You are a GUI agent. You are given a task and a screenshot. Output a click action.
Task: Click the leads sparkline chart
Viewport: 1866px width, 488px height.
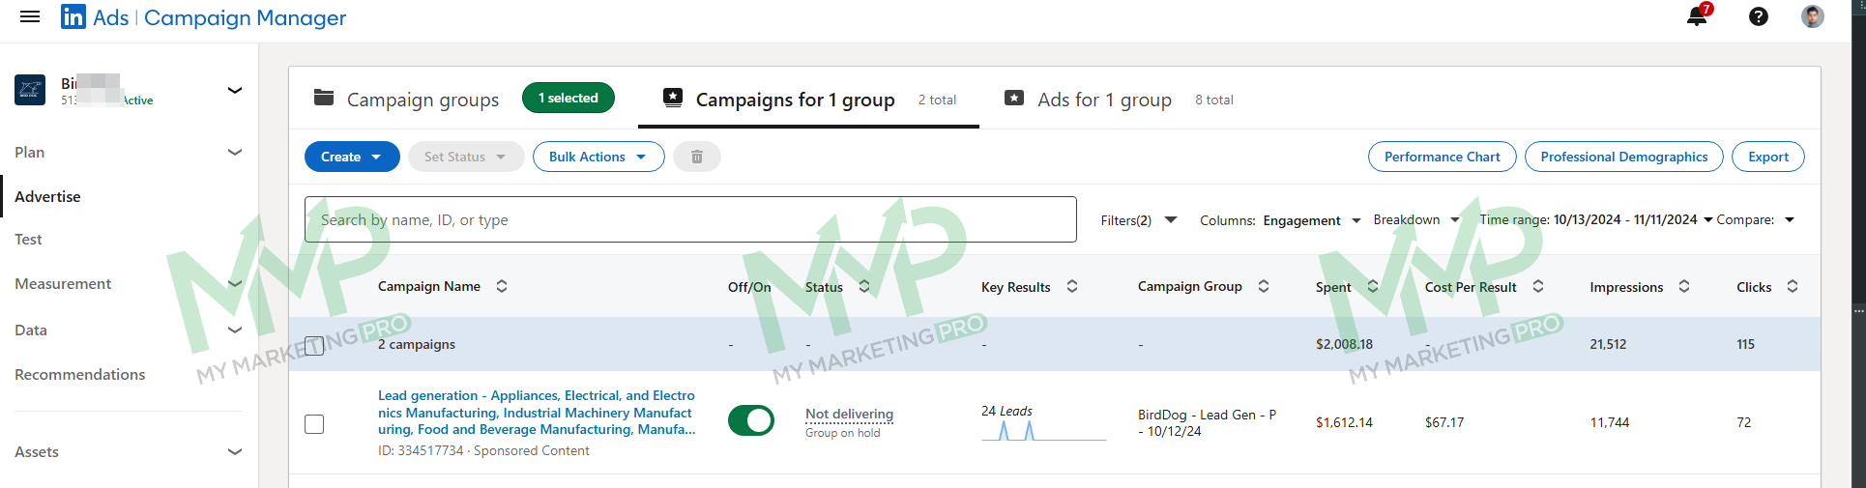click(x=1043, y=431)
